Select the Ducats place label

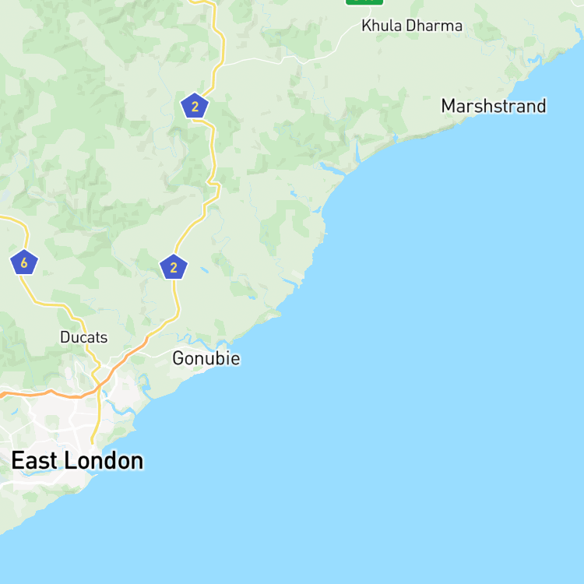click(x=84, y=337)
